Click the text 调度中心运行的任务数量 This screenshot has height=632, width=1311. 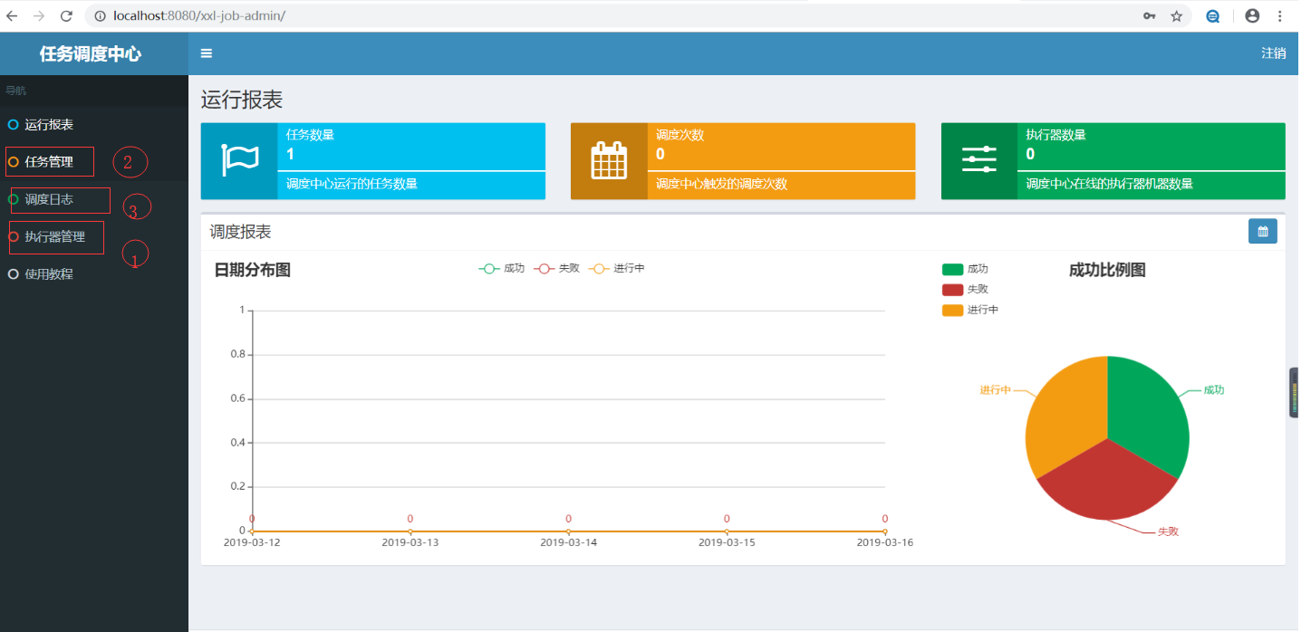(352, 184)
